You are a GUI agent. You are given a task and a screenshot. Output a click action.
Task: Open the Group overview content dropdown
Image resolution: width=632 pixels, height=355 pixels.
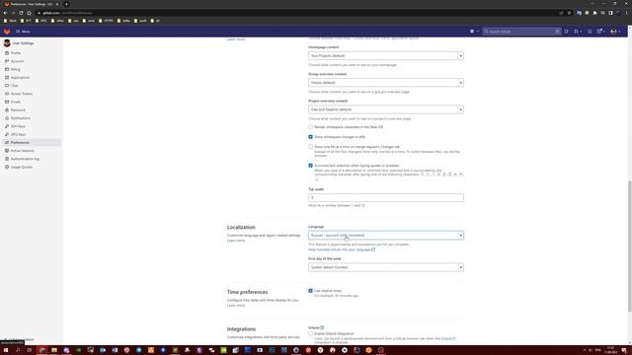click(386, 83)
